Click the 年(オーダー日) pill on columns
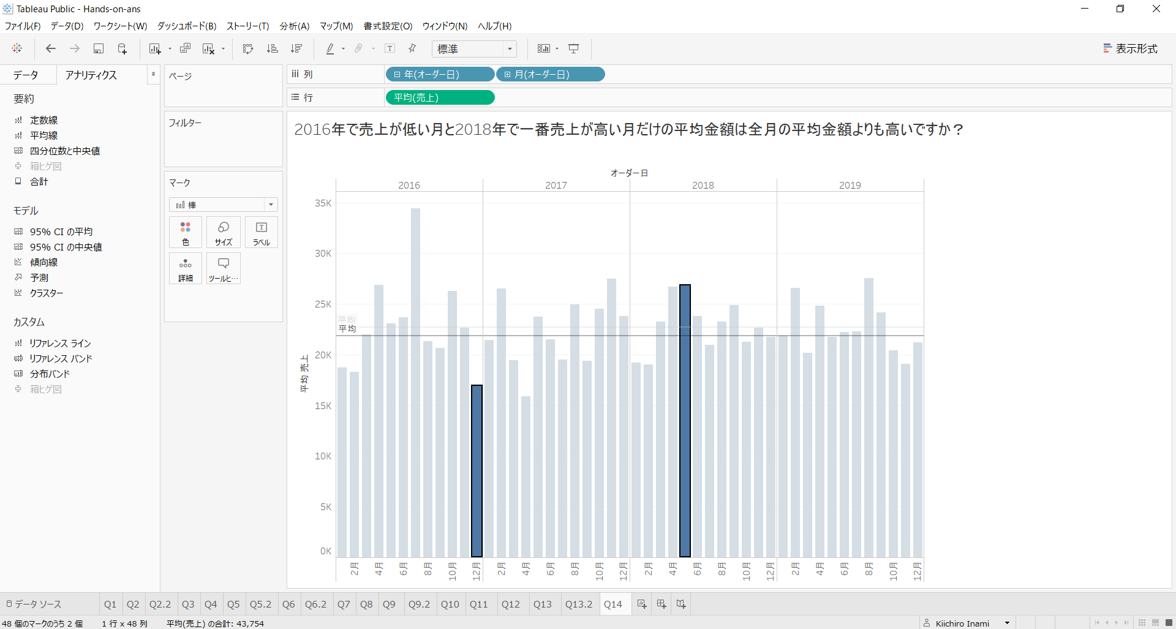This screenshot has width=1176, height=629. tap(440, 75)
